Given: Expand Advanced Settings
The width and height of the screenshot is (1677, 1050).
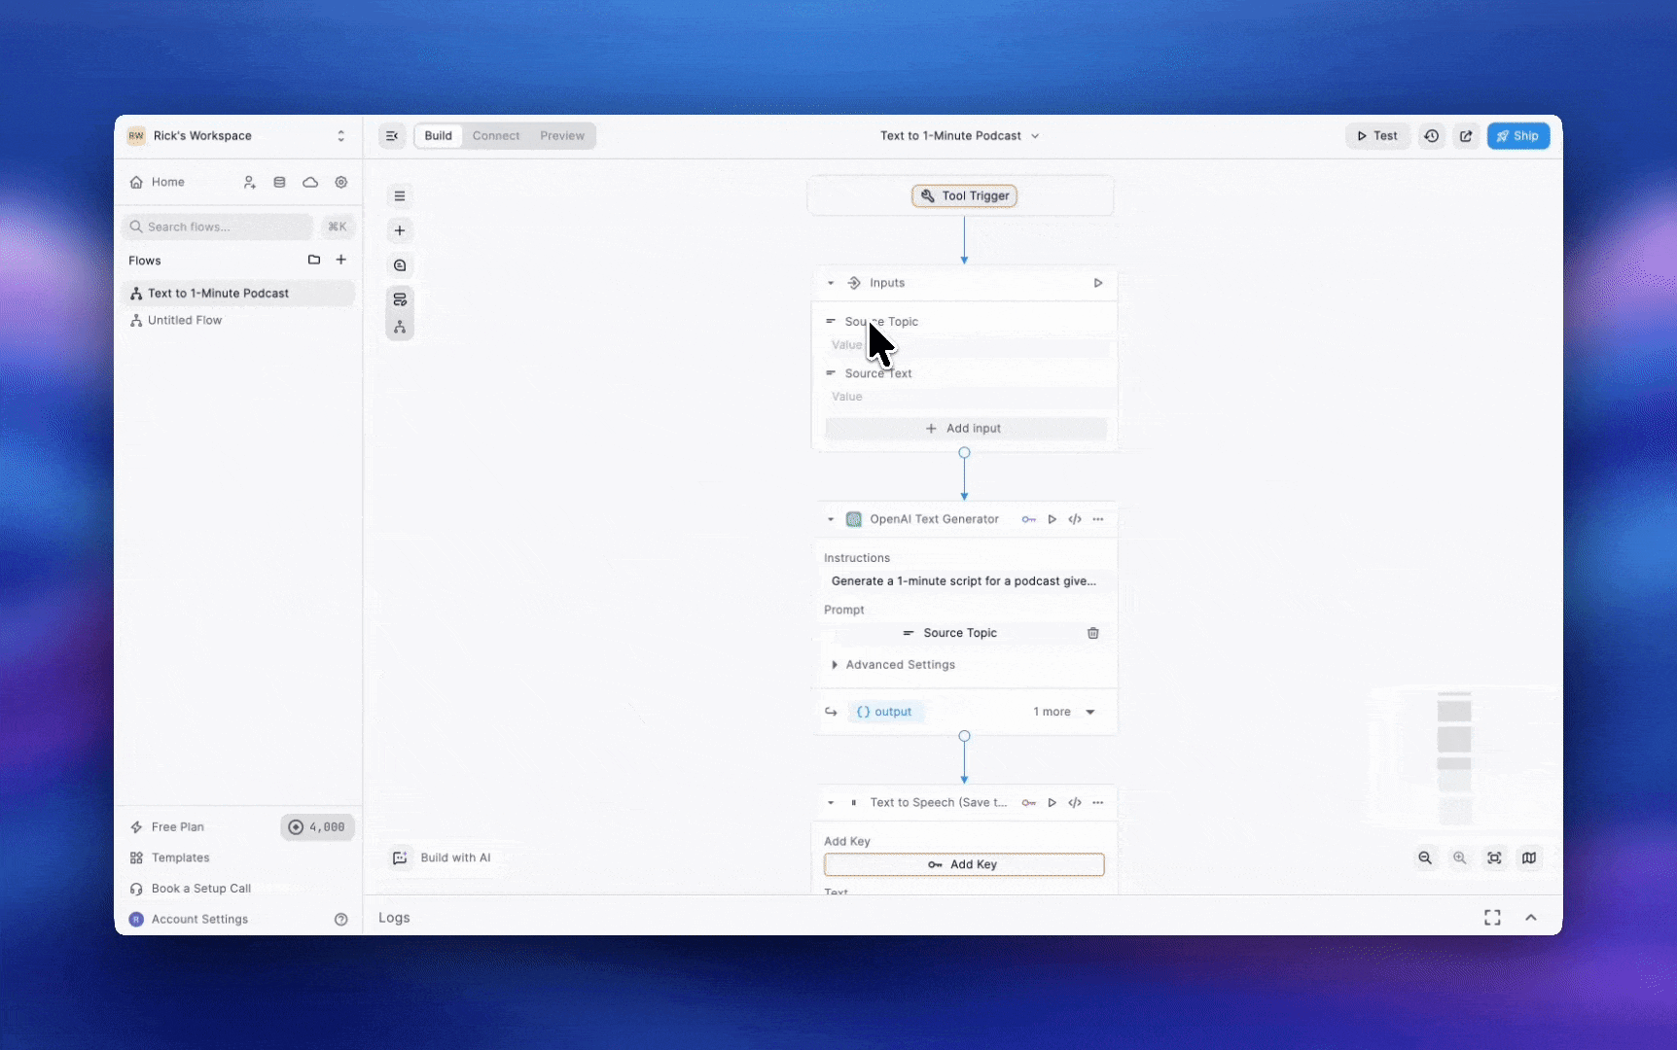Looking at the screenshot, I should (893, 665).
